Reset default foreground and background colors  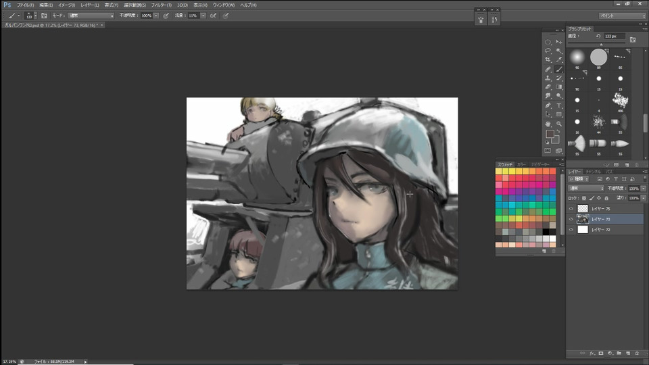pos(547,143)
